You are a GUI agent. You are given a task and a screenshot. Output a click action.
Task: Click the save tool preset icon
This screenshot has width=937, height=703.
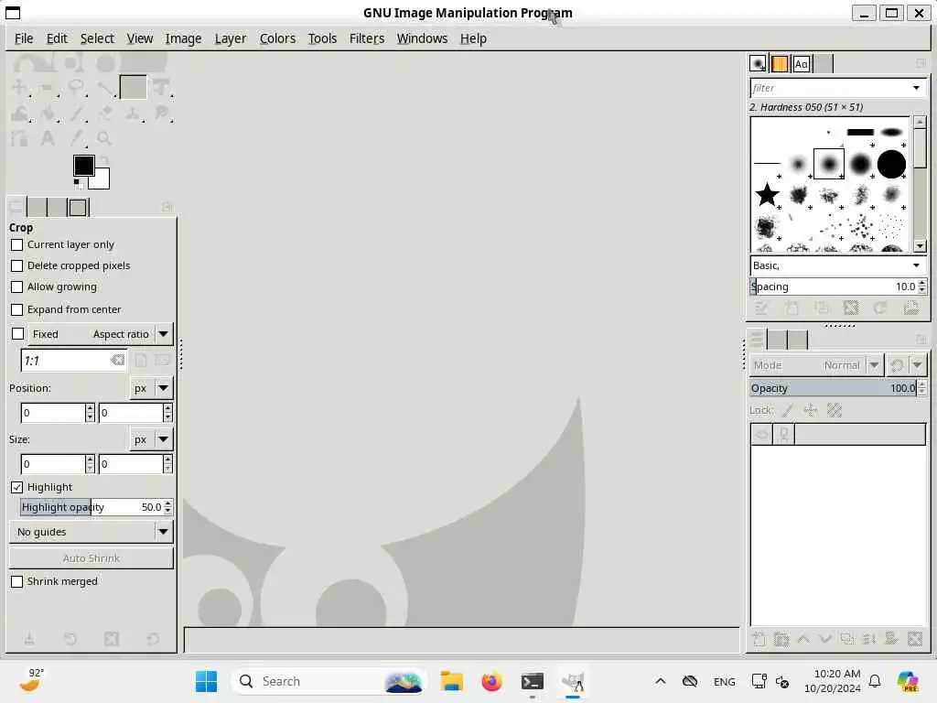tap(29, 639)
